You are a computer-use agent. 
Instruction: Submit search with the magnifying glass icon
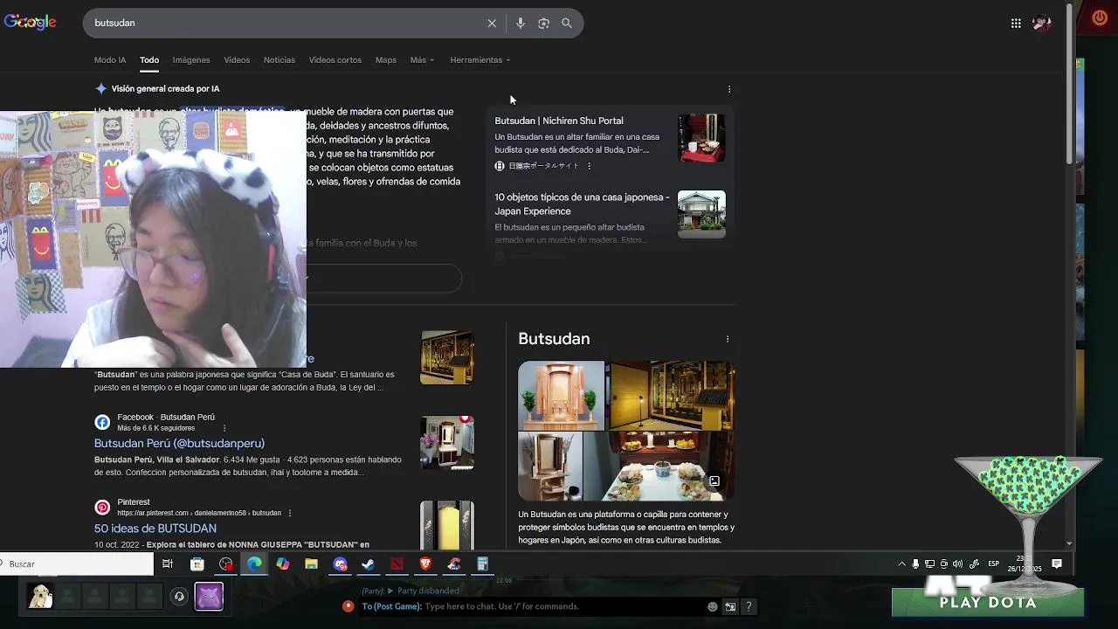tap(567, 24)
